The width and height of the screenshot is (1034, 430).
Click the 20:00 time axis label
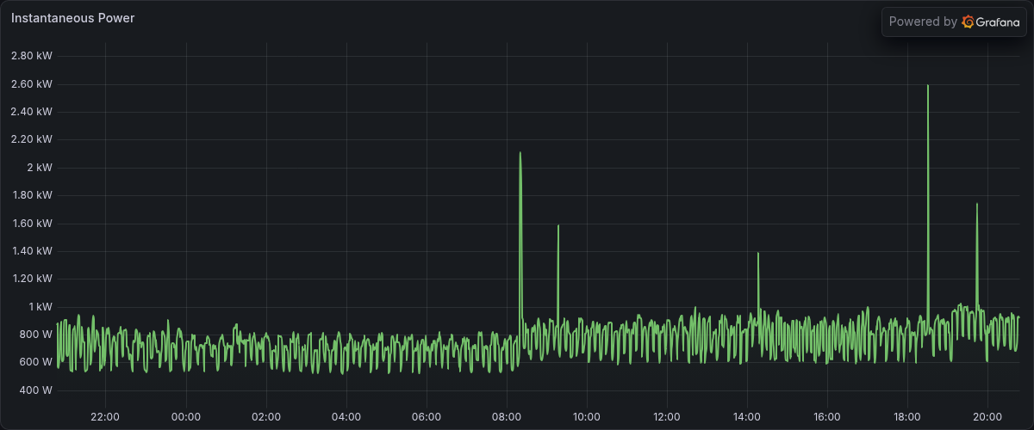click(x=987, y=416)
